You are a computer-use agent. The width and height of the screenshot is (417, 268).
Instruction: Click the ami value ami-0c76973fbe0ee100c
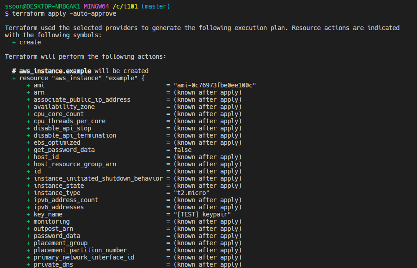point(215,85)
